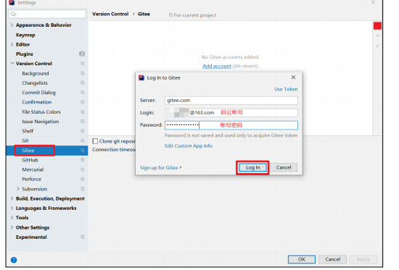Select Background under Version Control
The width and height of the screenshot is (399, 270).
click(36, 73)
